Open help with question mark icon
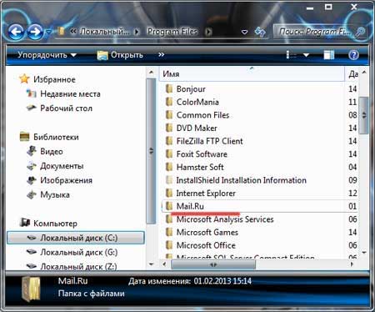This screenshot has height=312, width=375. click(x=353, y=55)
